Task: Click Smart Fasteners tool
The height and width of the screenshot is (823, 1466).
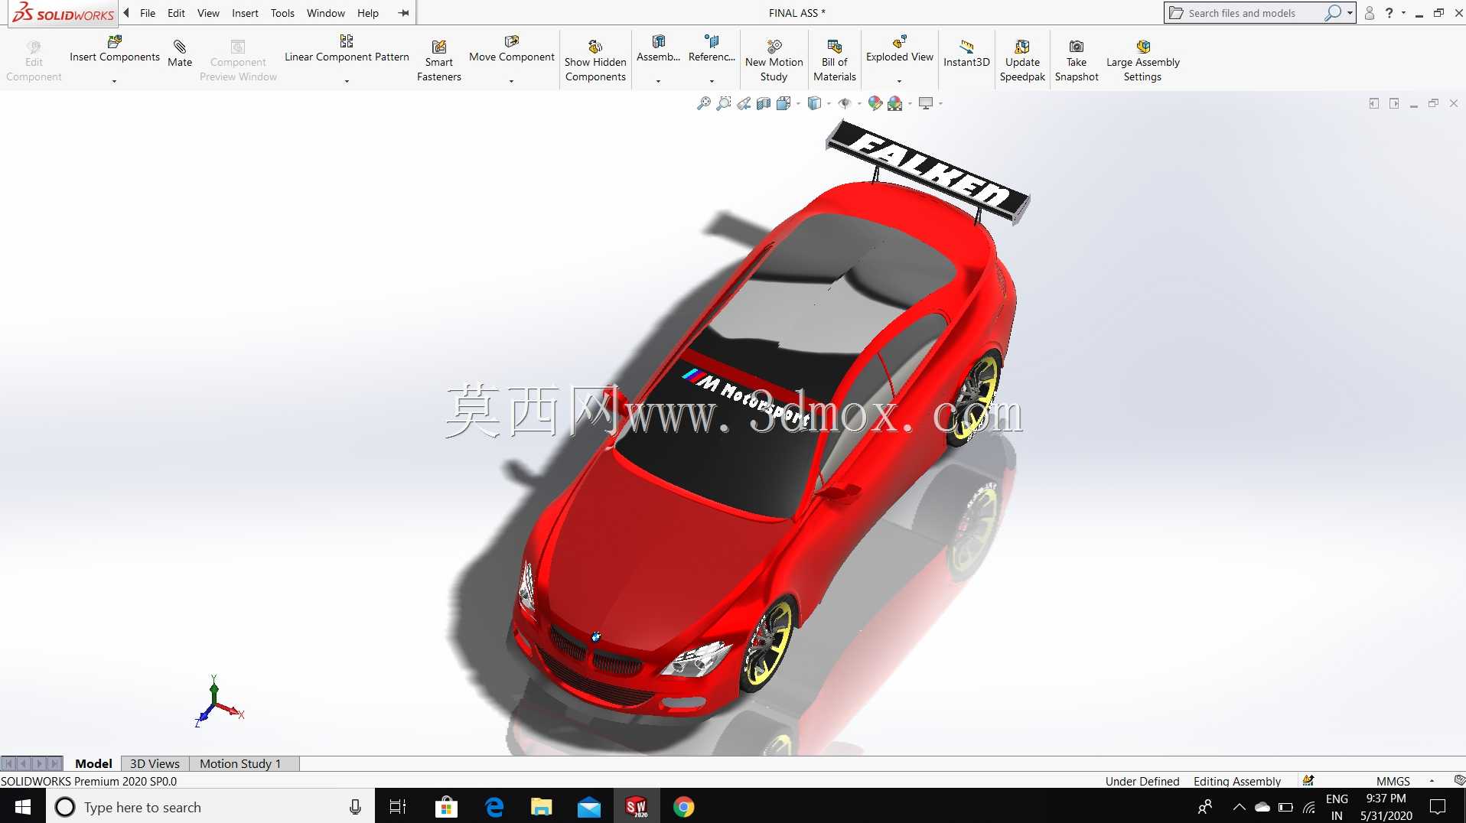Action: coord(439,61)
